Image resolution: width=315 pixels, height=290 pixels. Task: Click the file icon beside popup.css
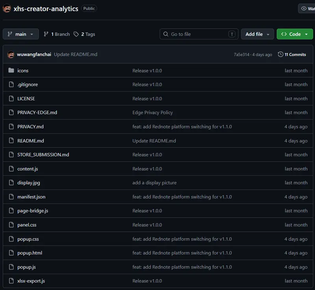[x=11, y=239]
